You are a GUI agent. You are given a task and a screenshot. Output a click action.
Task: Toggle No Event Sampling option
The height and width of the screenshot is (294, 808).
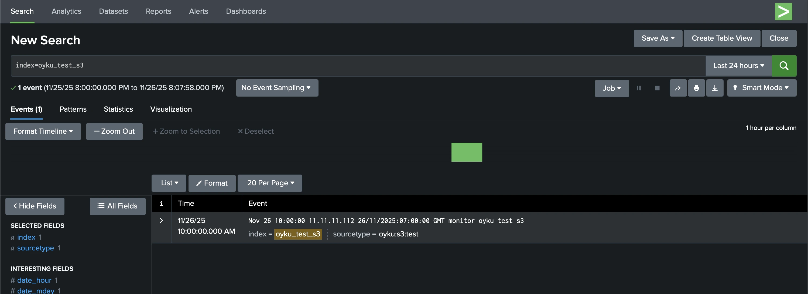277,88
